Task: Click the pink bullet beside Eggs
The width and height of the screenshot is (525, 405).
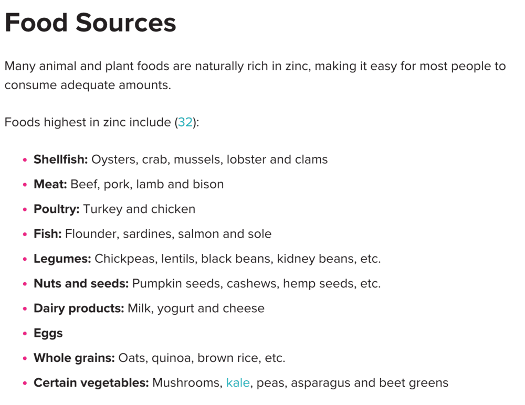Action: [25, 334]
